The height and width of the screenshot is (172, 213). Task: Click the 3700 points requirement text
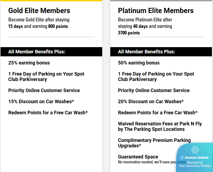(x=129, y=33)
